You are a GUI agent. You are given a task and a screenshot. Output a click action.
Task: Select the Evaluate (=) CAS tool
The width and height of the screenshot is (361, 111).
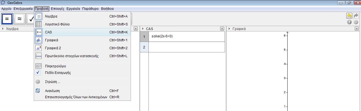click(7, 19)
